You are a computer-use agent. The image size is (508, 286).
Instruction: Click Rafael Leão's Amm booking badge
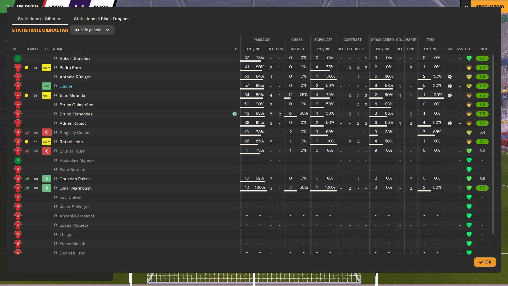coord(47,142)
